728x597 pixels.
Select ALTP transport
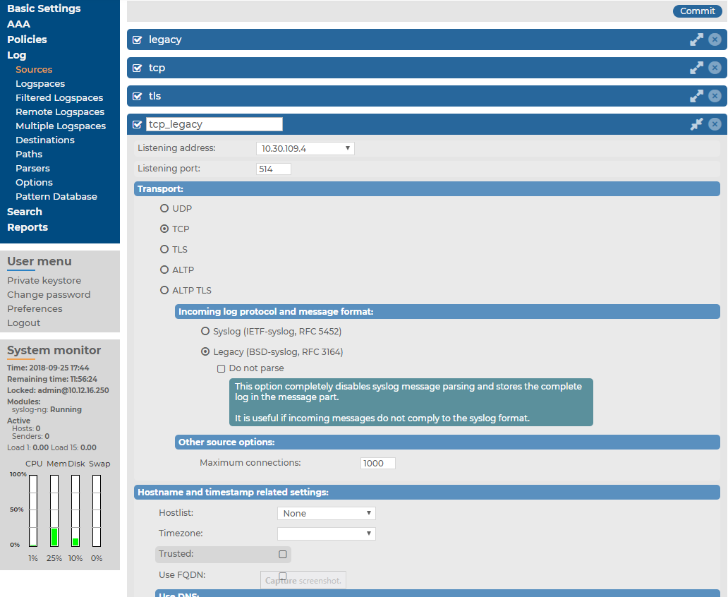164,270
